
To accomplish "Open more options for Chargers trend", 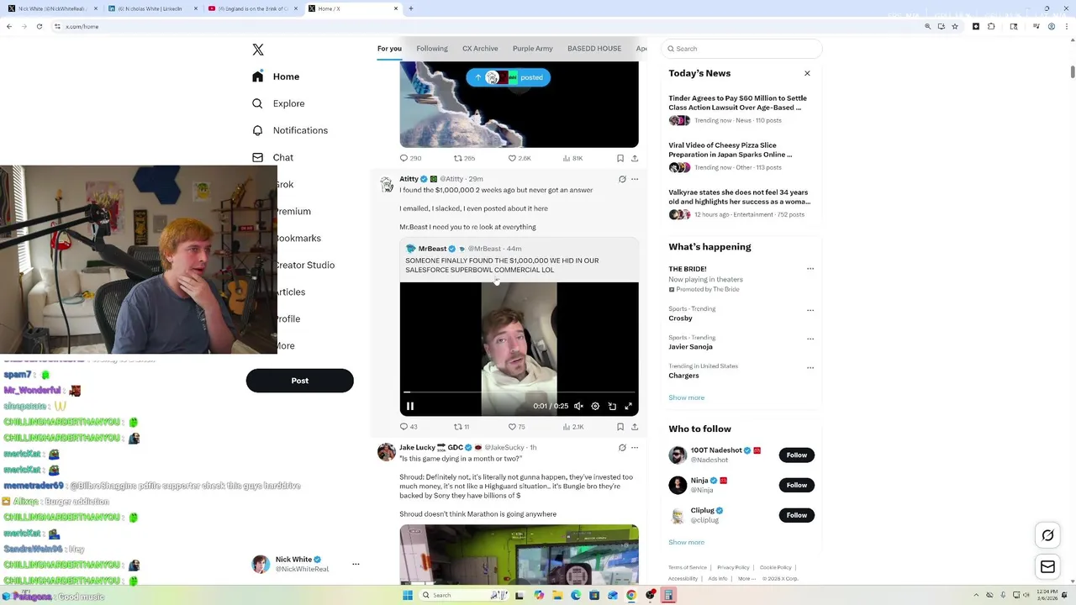I will pos(810,367).
